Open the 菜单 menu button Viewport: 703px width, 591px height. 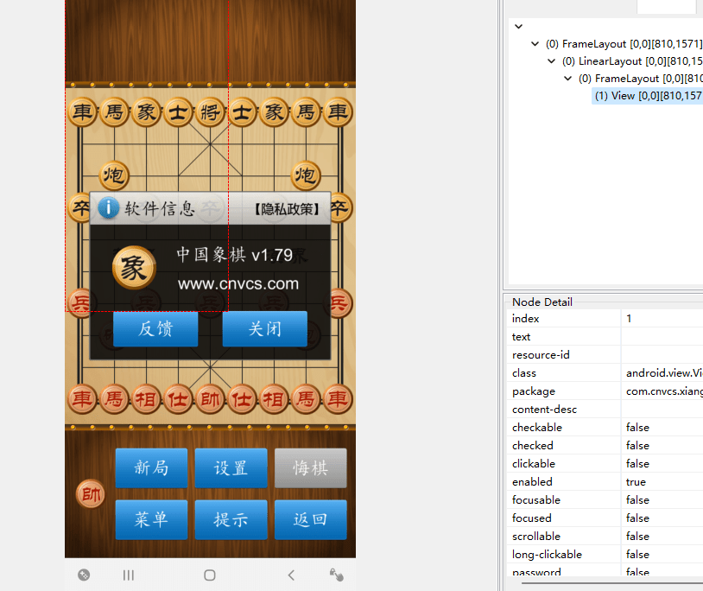click(x=151, y=519)
